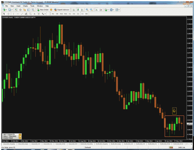This screenshot has height=150, width=194.
Task: Switch to EURUSD,Weekly chart tab
Action: pos(102,144)
